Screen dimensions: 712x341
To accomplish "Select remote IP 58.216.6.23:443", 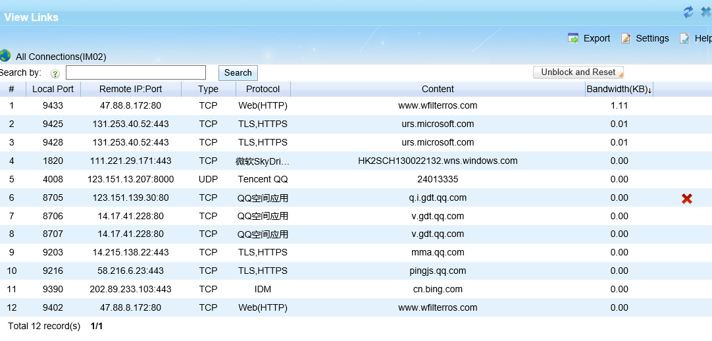I will coord(131,271).
